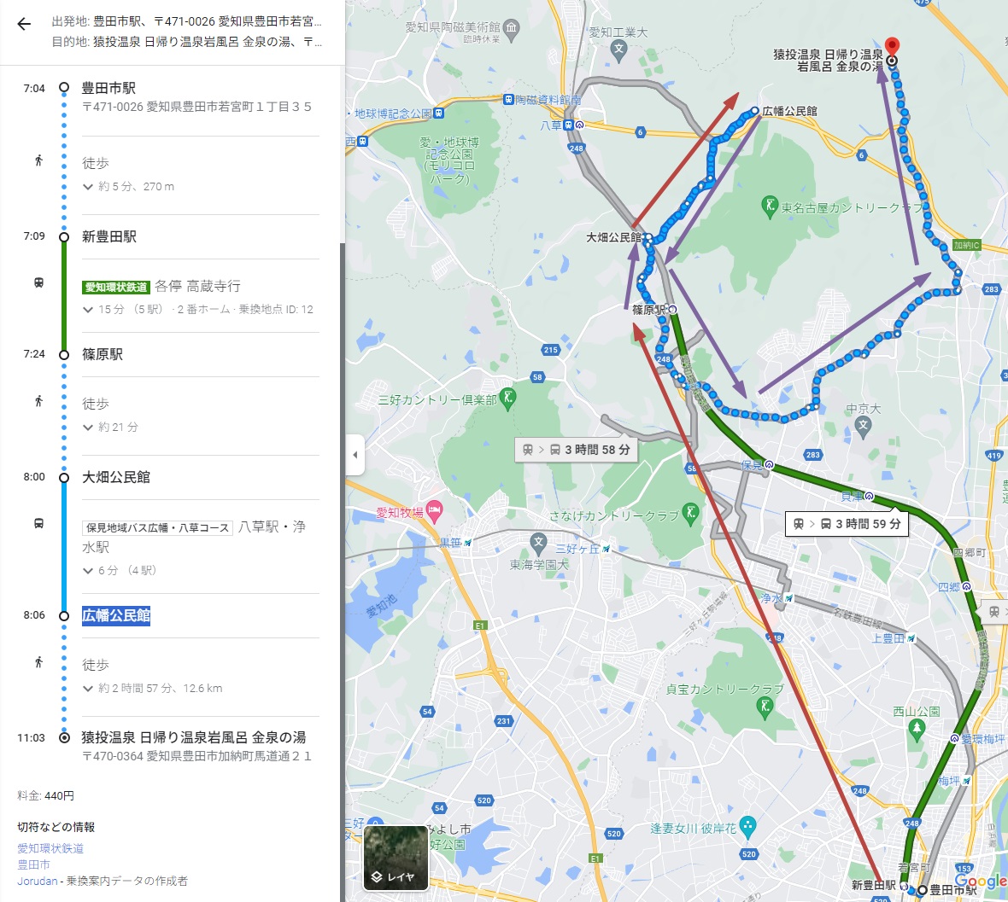Viewport: 1008px width, 902px height.
Task: Click the 逢妻女川 彼岸花 attraction icon
Action: (747, 826)
